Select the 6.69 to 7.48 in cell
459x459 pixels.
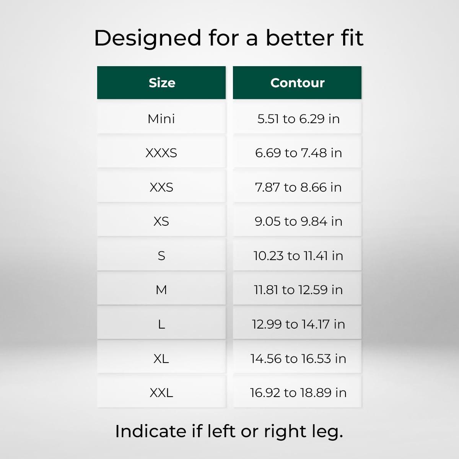298,153
